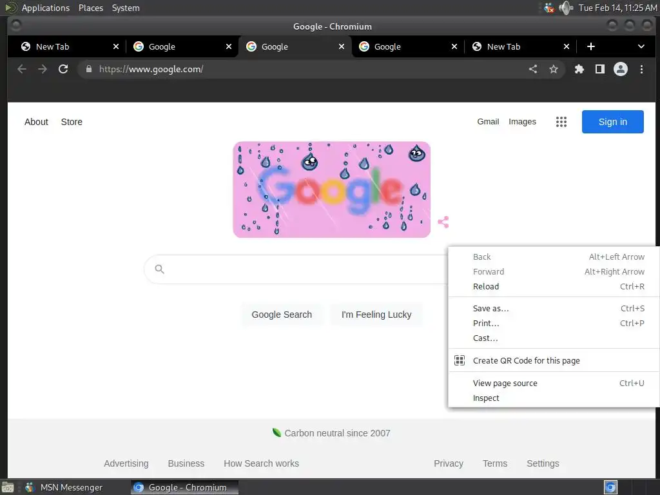The height and width of the screenshot is (495, 660).
Task: Click the Google Search button
Action: 282,315
